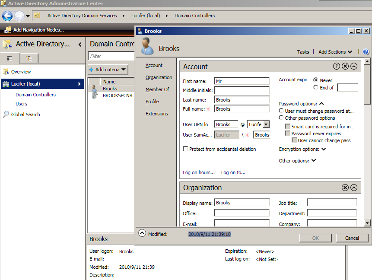Edit the First name field
Screen dimensions: 372x280
[242, 81]
